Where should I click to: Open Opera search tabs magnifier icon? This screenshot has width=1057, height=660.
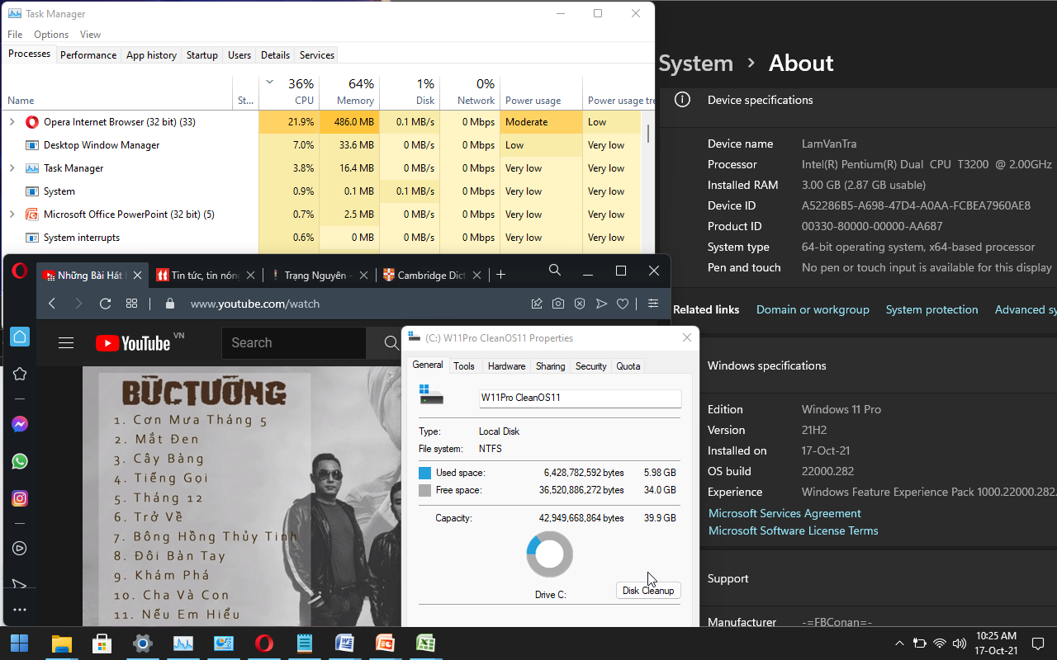(555, 271)
